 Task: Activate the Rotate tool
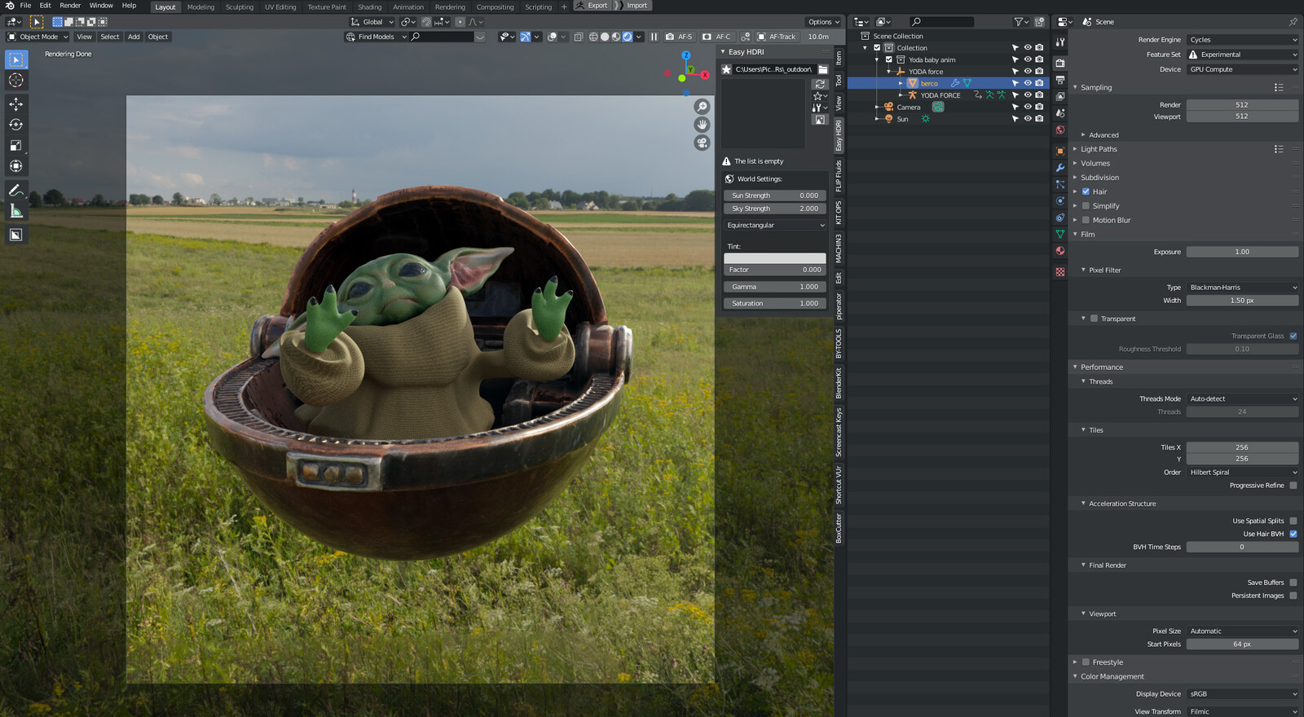pyautogui.click(x=15, y=125)
